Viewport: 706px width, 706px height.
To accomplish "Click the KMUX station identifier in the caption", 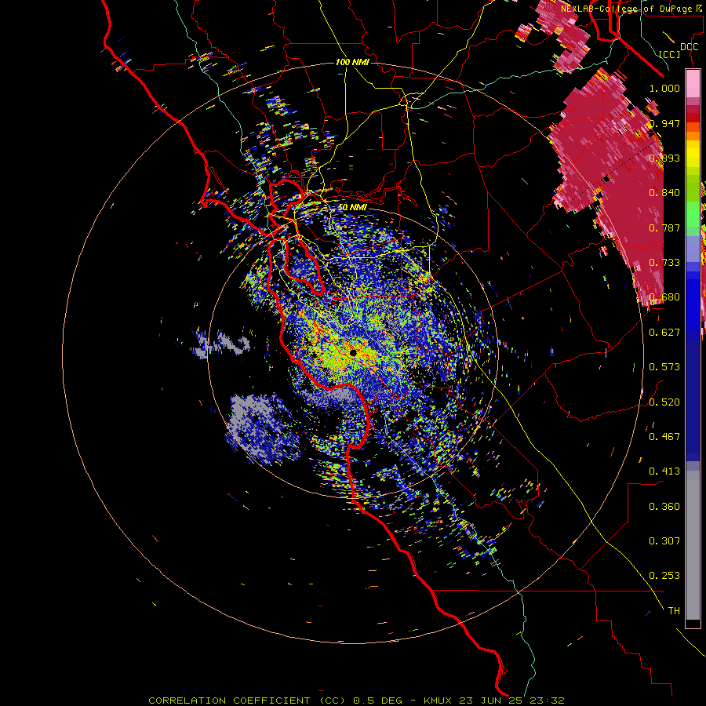I will pos(439,701).
